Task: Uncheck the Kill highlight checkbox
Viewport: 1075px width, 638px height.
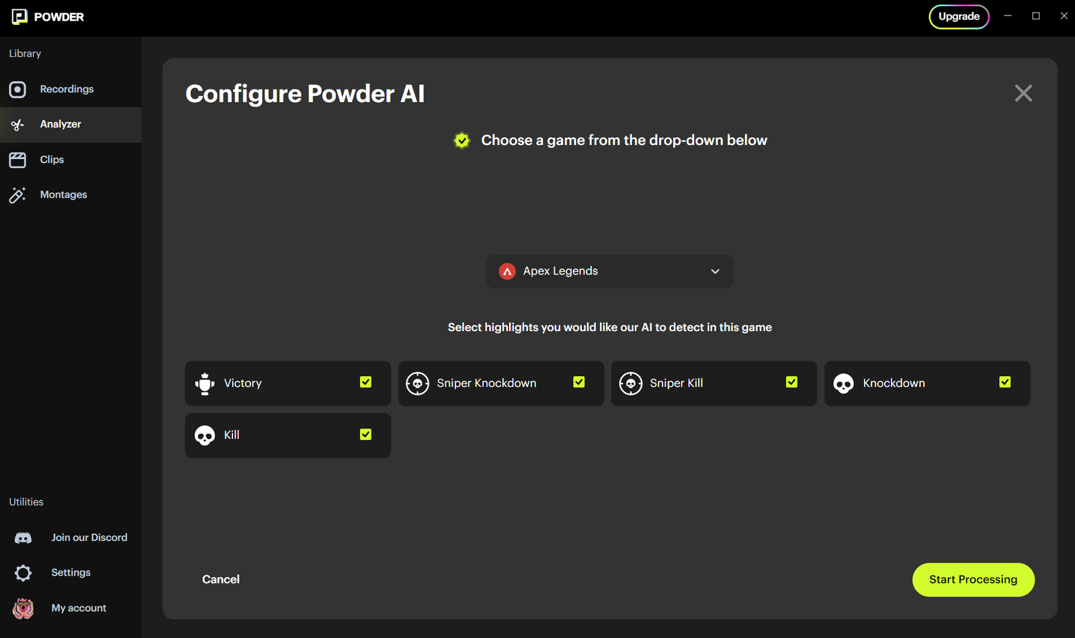Action: click(x=365, y=435)
